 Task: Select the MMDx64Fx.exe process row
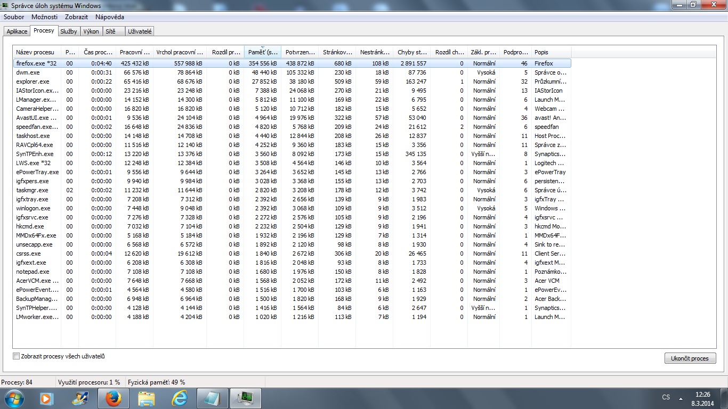[292, 235]
